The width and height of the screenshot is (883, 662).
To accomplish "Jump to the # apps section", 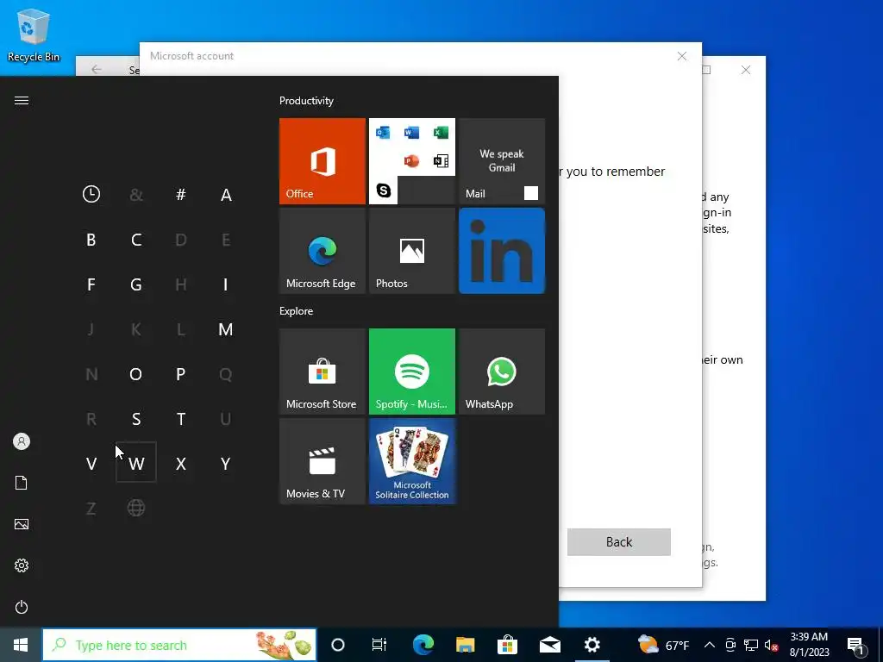I will coord(181,194).
